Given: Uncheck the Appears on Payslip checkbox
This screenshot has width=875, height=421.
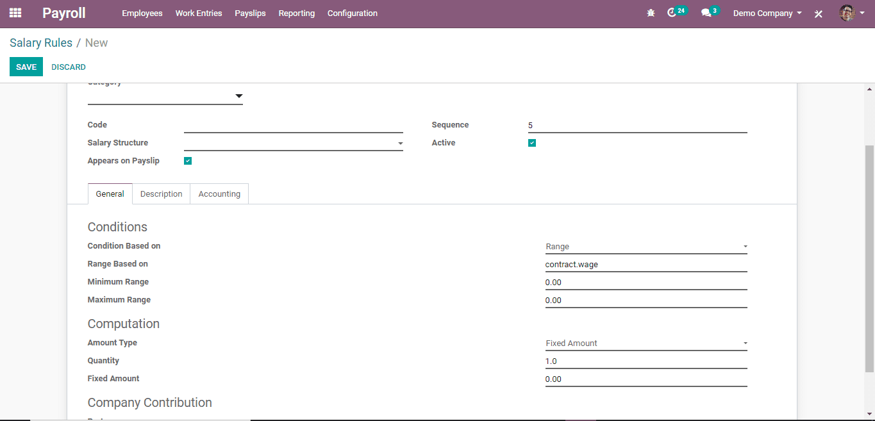Looking at the screenshot, I should [188, 161].
